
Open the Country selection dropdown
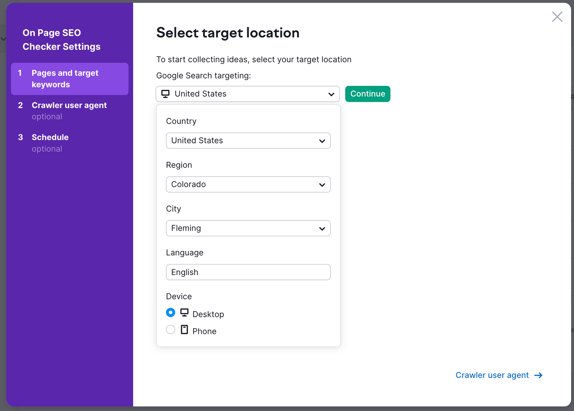tap(248, 141)
